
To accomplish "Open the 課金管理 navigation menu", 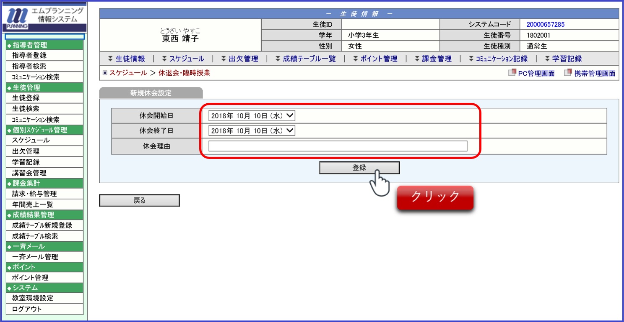I will pos(433,59).
